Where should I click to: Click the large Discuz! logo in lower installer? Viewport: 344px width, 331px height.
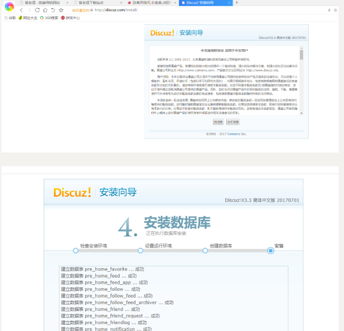click(x=72, y=192)
